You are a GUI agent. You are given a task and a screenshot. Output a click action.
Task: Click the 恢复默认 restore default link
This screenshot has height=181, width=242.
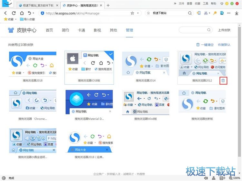coord(224,45)
